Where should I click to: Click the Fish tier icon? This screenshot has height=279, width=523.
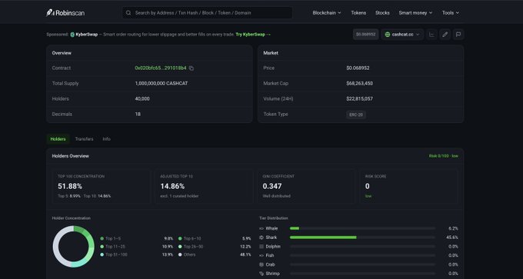pyautogui.click(x=261, y=255)
